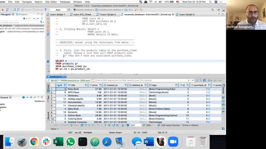This screenshot has height=149, width=266.
Task: Select the products results tab
Action: tap(56, 77)
